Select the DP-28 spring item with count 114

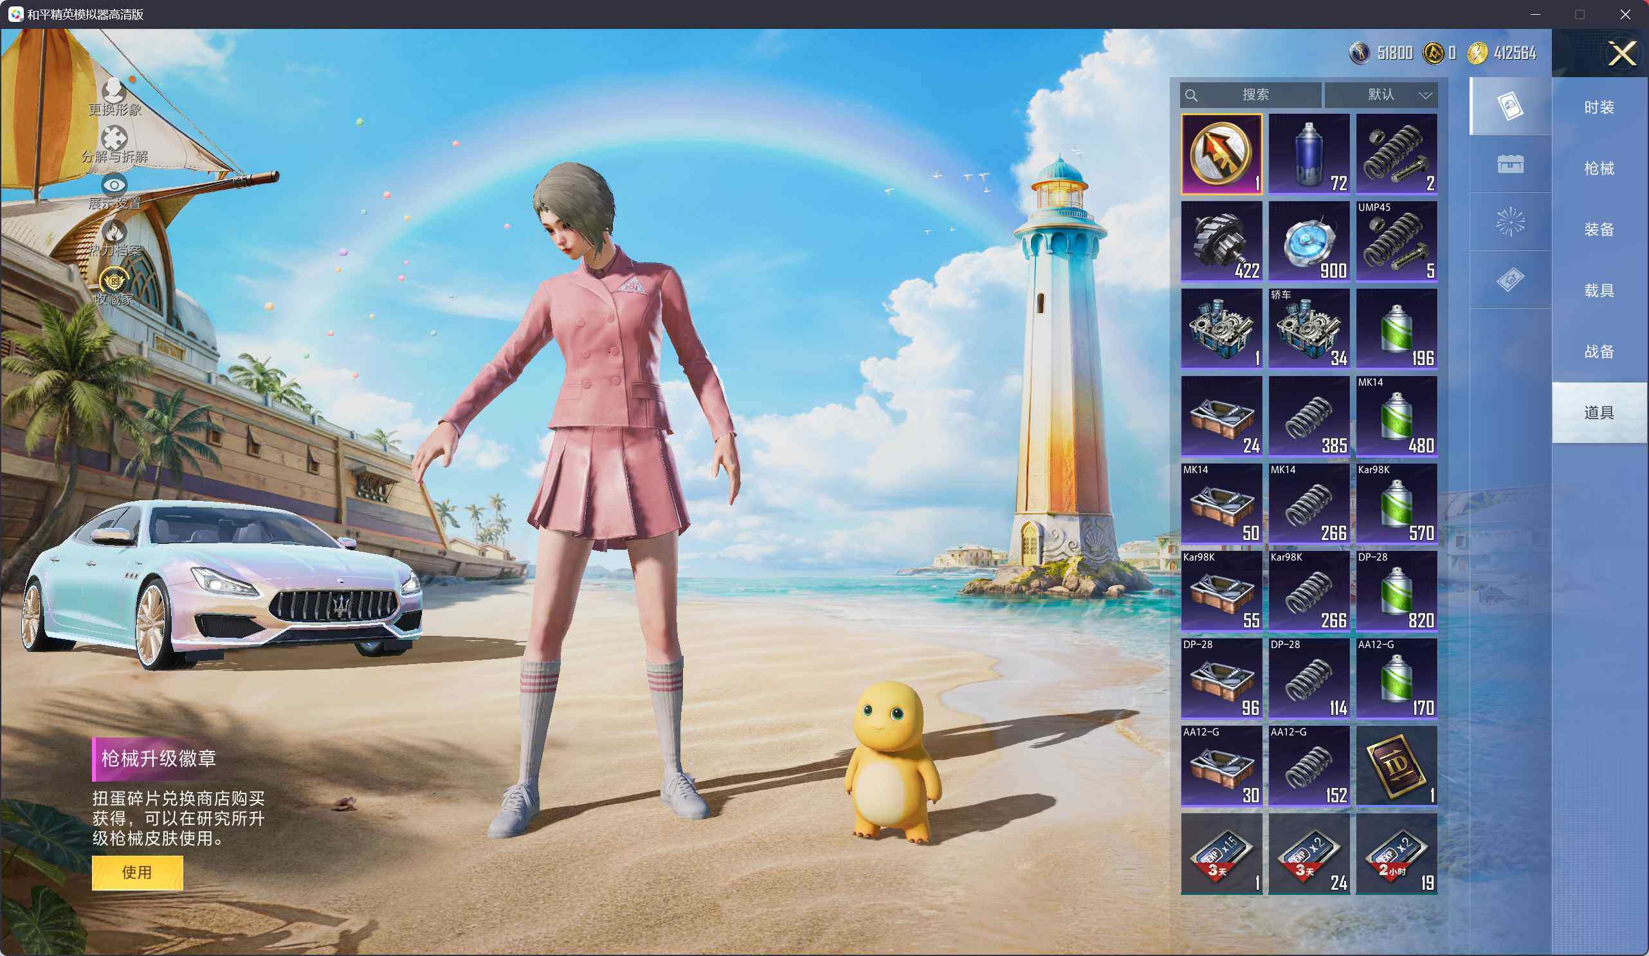point(1309,678)
